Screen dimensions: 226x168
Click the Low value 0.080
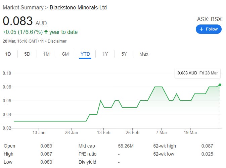pos(46,162)
